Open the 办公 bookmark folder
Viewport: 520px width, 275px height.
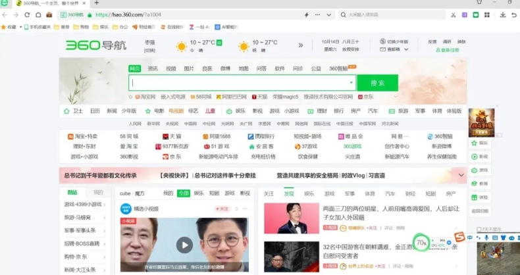(x=120, y=27)
